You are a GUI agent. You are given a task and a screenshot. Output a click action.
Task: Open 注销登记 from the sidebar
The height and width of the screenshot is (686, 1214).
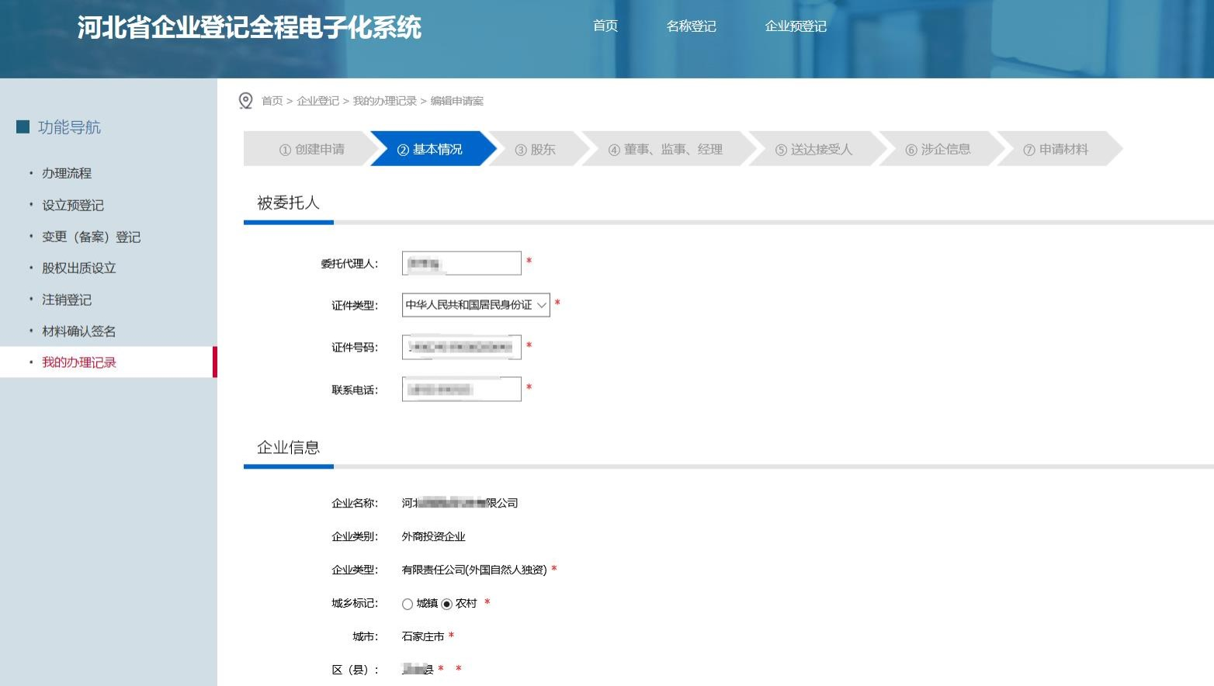point(67,300)
